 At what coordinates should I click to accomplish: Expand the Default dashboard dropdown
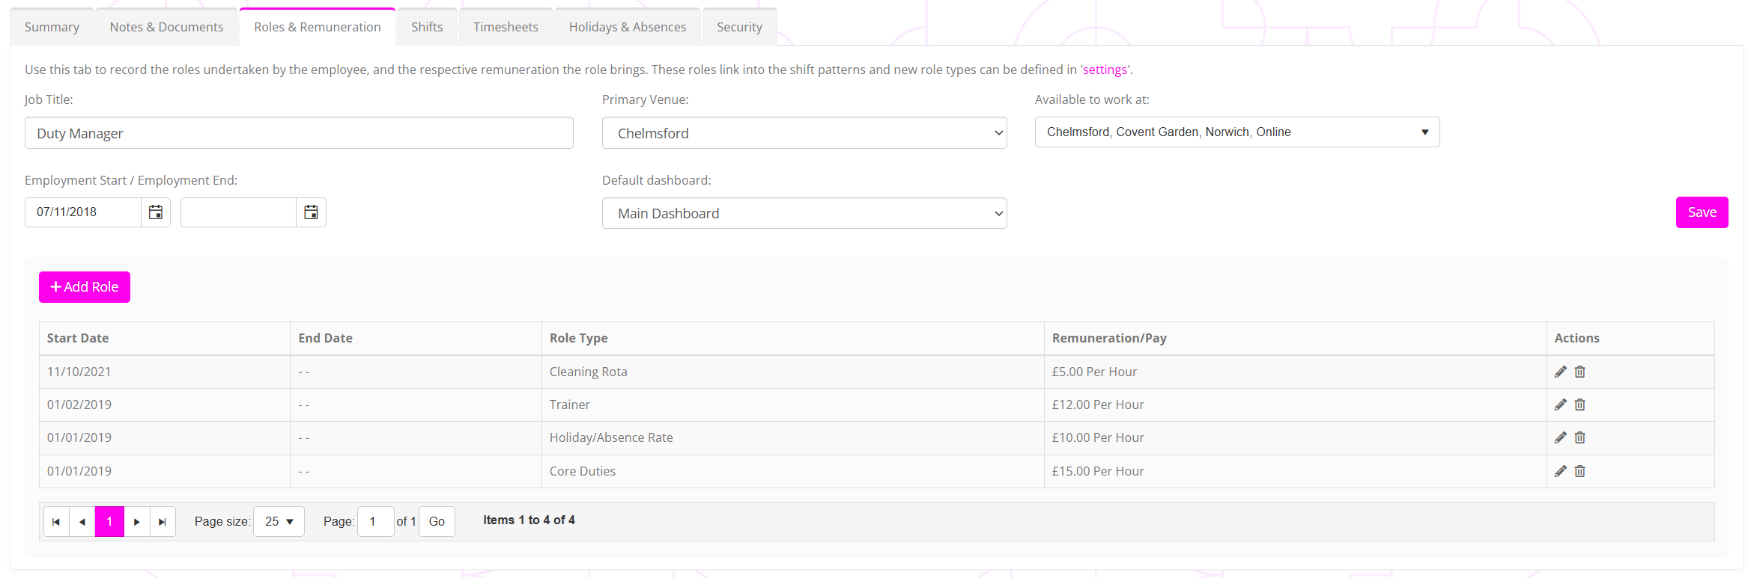pos(804,214)
